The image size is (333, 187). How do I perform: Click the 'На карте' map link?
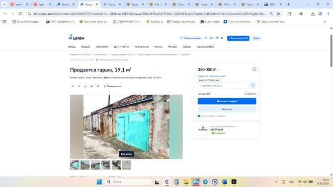pyautogui.click(x=157, y=78)
